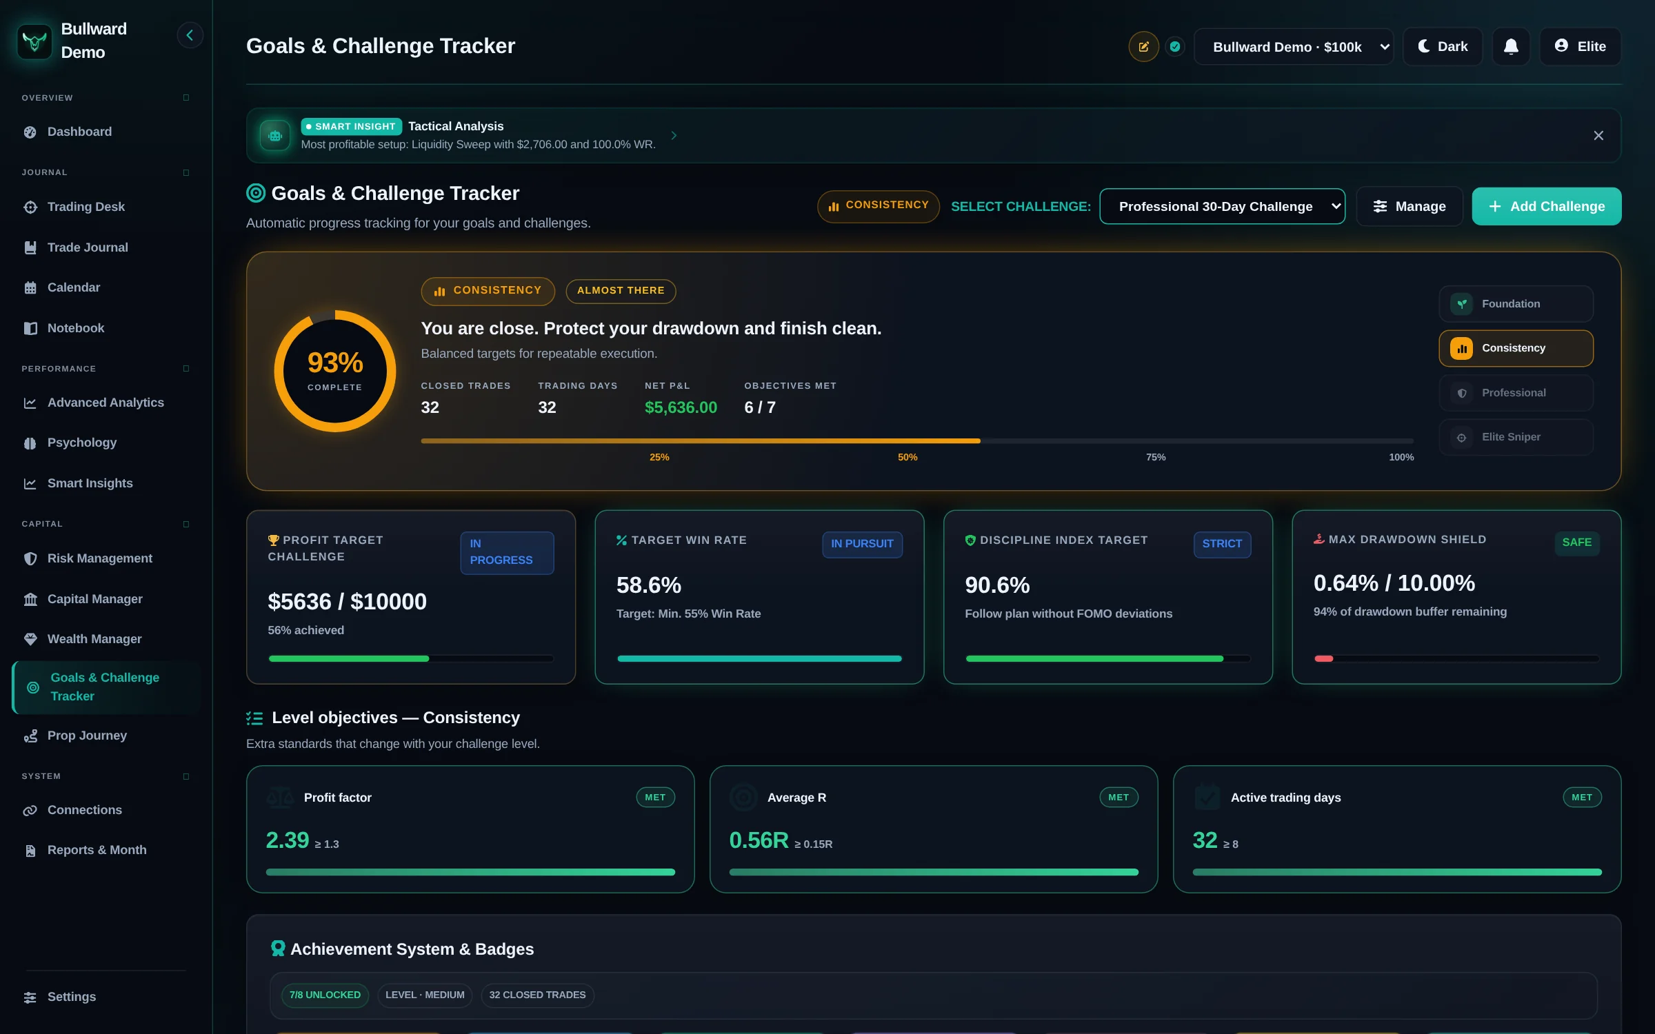
Task: Click Add Challenge
Action: tap(1546, 207)
